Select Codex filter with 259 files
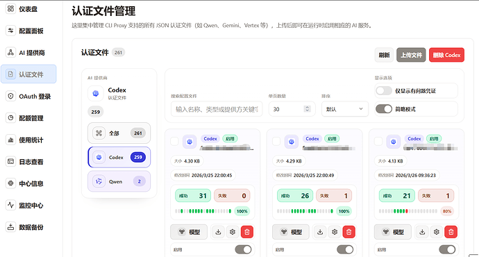Image resolution: width=479 pixels, height=257 pixels. pyautogui.click(x=119, y=157)
